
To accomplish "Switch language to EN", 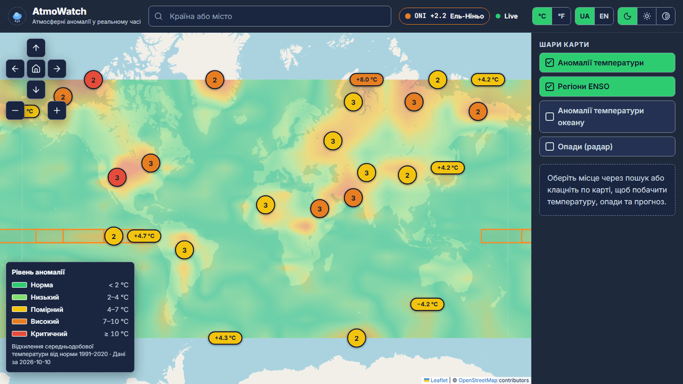I will [x=604, y=16].
